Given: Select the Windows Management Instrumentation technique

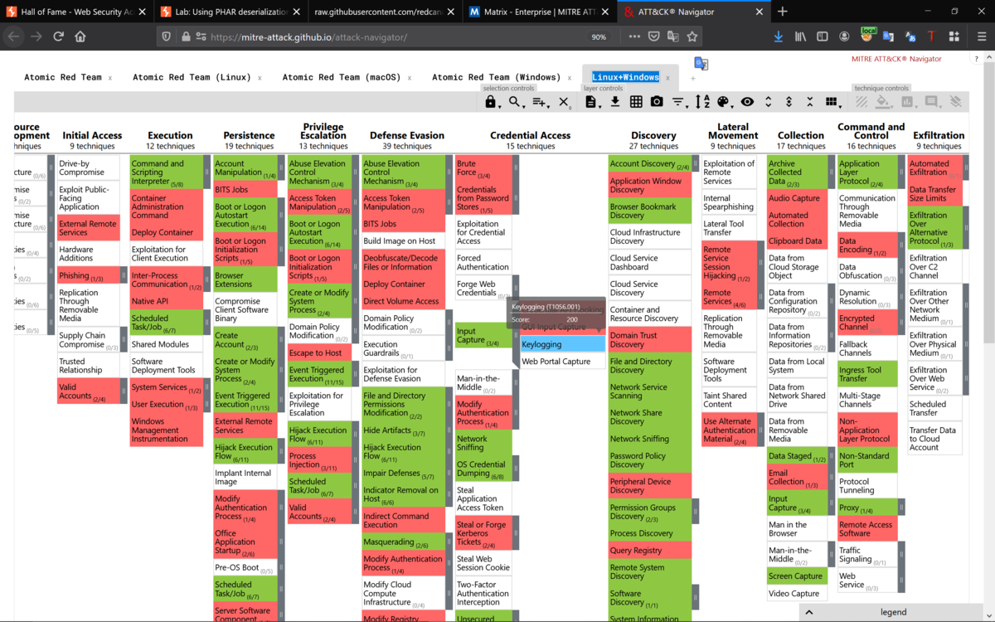Looking at the screenshot, I should tap(167, 430).
